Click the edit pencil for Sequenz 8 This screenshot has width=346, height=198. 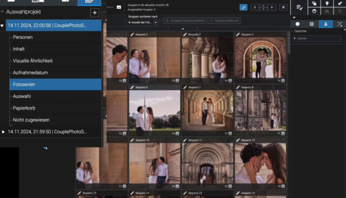(x=238, y=87)
